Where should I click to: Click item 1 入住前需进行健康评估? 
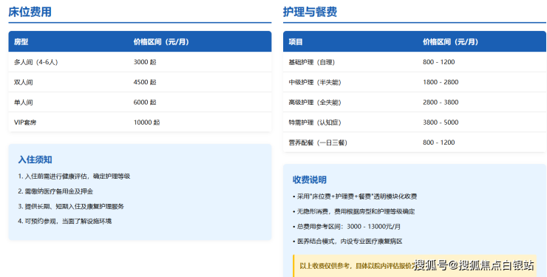74,177
